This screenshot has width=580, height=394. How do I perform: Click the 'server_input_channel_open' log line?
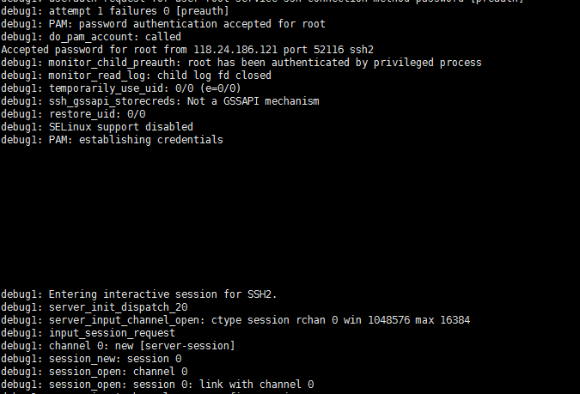point(235,320)
